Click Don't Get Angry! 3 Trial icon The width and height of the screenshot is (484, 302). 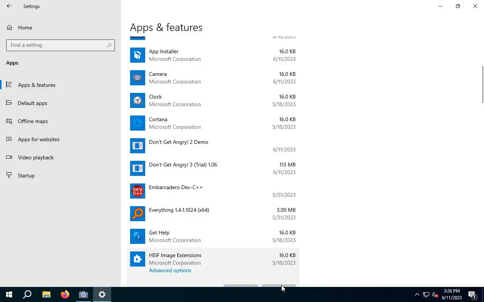(138, 168)
